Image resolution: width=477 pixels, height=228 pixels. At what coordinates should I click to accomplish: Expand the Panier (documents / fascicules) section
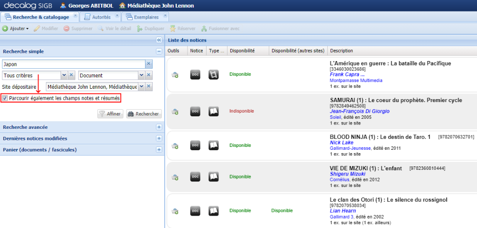pos(159,150)
